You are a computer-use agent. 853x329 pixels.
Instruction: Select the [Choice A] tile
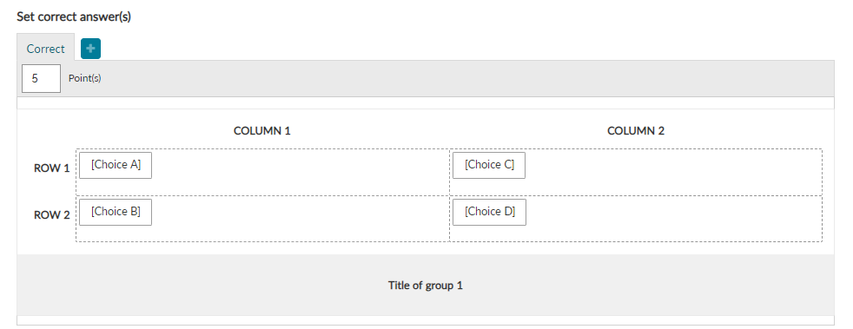point(116,165)
